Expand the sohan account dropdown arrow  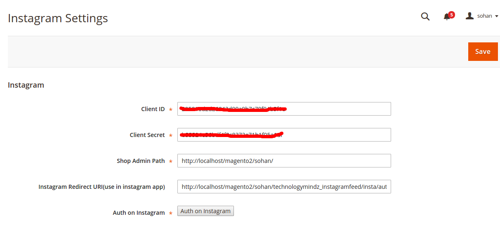coord(496,16)
